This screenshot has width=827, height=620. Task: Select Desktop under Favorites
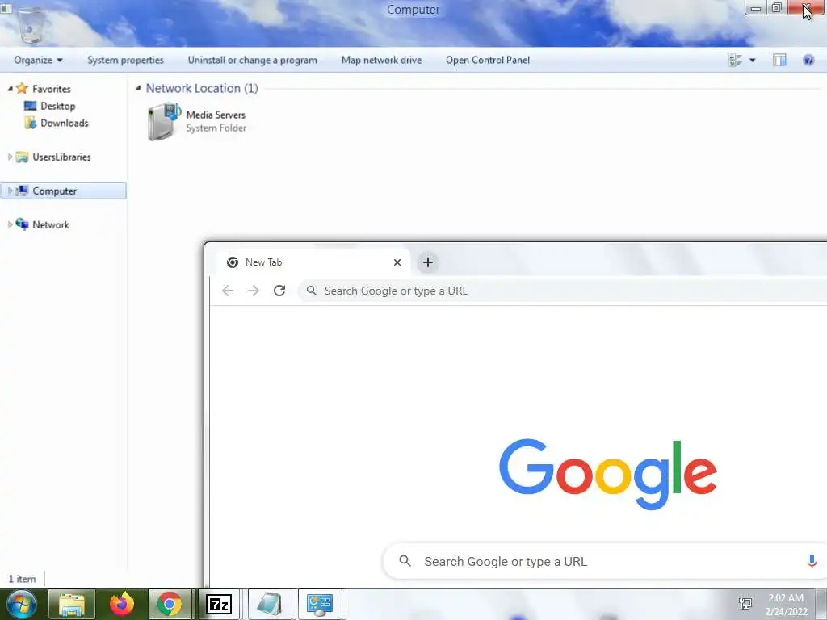tap(58, 106)
